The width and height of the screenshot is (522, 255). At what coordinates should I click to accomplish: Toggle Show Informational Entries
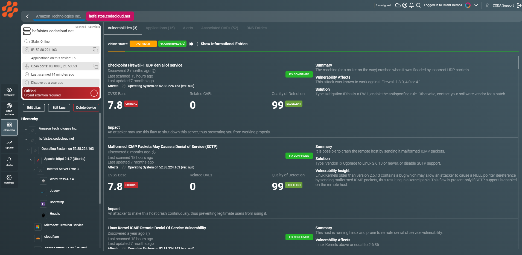[x=193, y=44]
